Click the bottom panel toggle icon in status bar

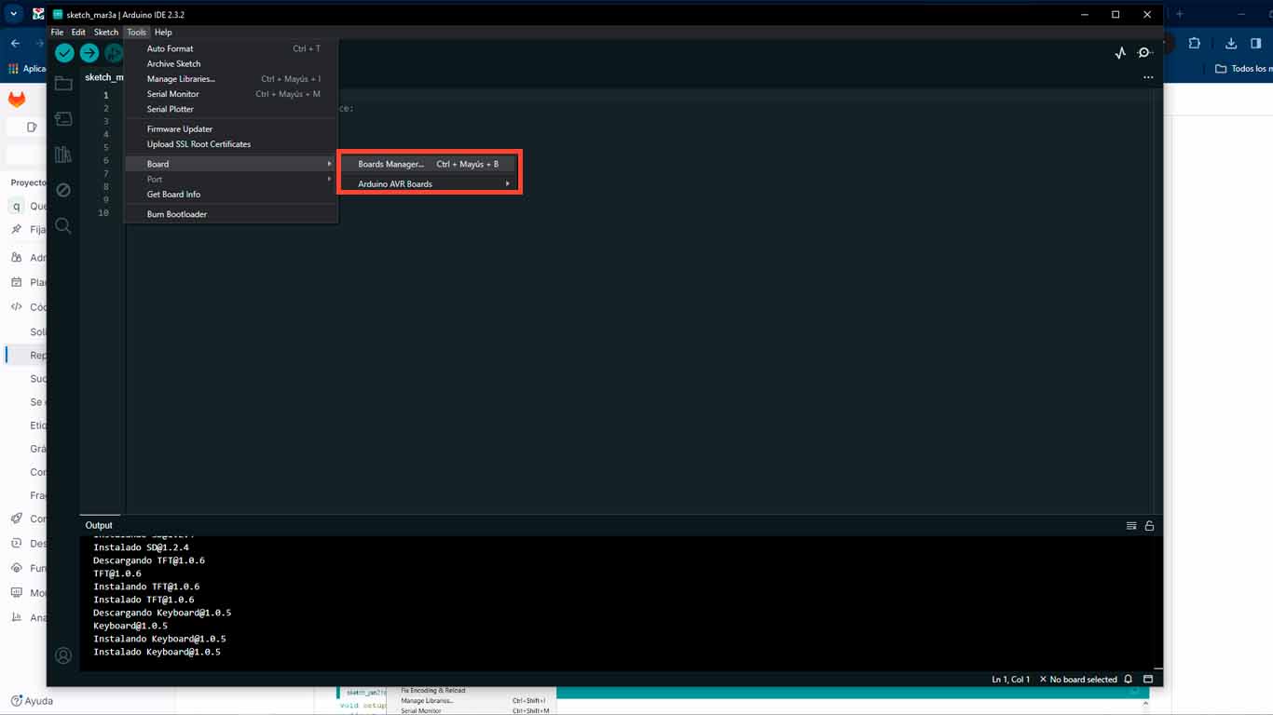(1148, 680)
